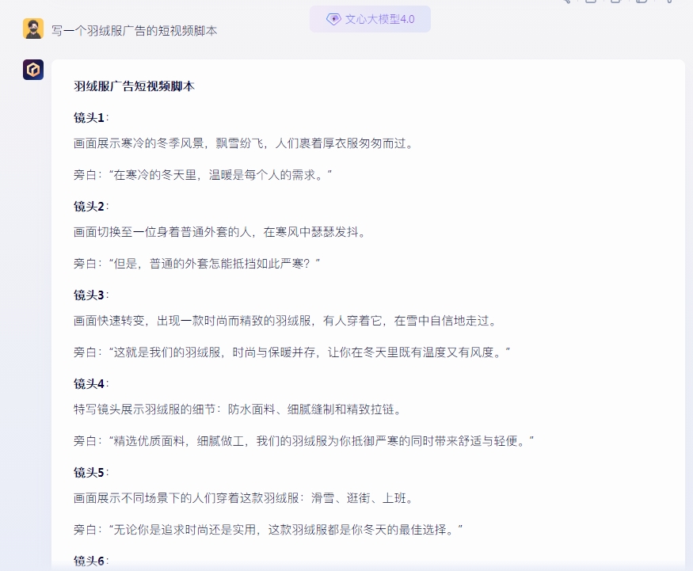Click the narration starting 这就是我们的羽绒服

click(x=291, y=352)
